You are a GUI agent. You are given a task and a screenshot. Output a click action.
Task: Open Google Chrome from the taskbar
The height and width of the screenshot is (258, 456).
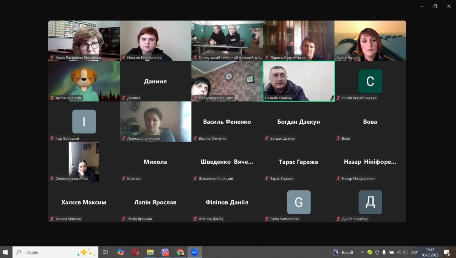(180, 252)
